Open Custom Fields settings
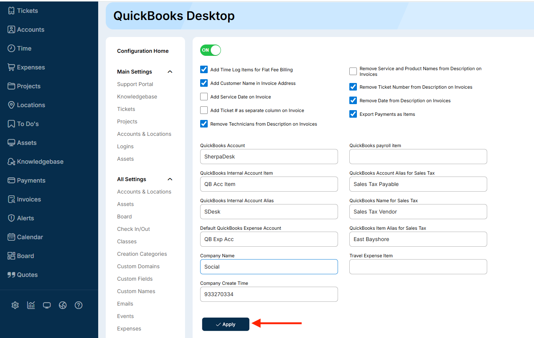 tap(135, 279)
